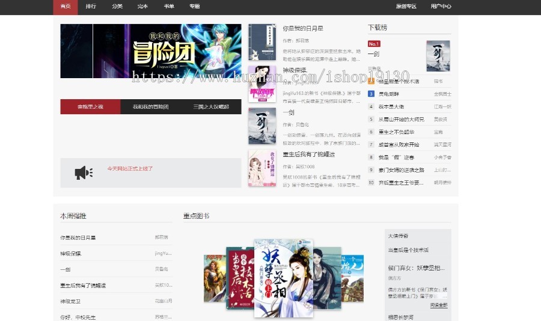Go to the 排行 nav item
This screenshot has width=541, height=321.
[x=91, y=6]
